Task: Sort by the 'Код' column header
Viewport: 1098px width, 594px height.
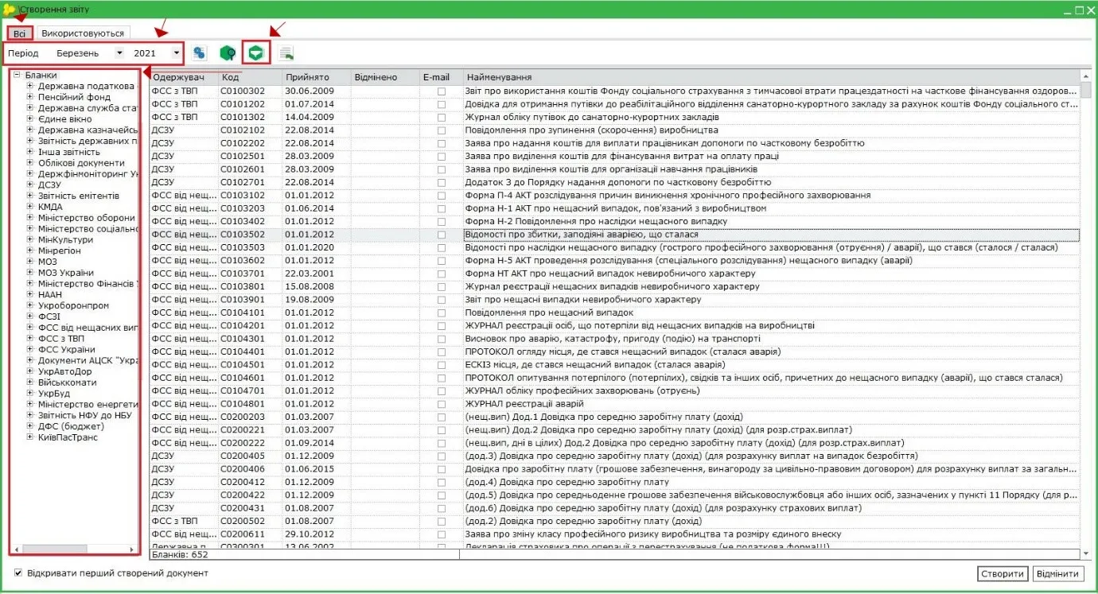Action: tap(251, 77)
